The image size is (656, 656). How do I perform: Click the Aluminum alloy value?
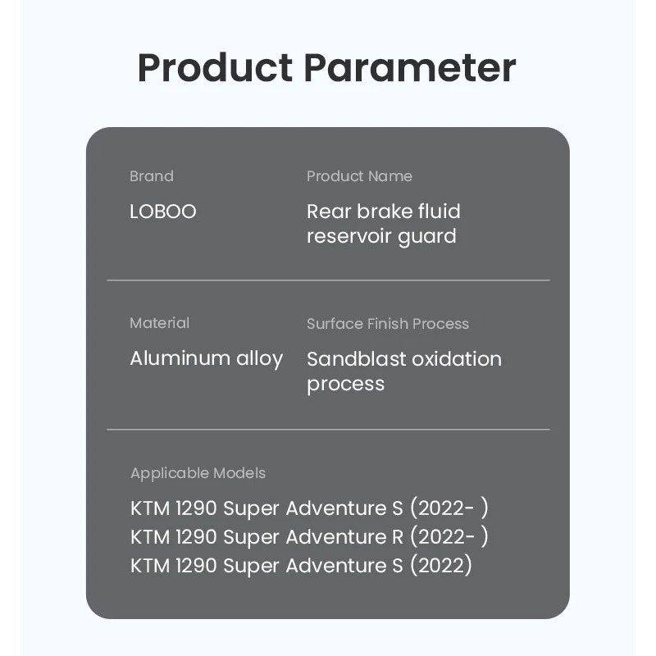[x=207, y=359]
